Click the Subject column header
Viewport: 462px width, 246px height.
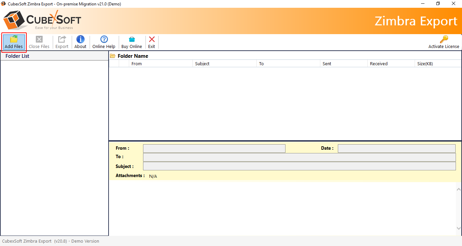202,64
